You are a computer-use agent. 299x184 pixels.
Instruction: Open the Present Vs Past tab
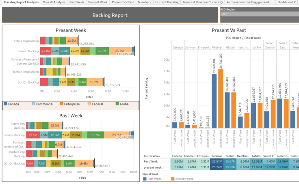point(123,2)
